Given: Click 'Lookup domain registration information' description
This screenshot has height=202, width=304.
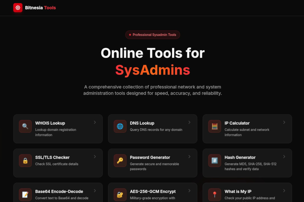Looking at the screenshot, I should [56, 132].
